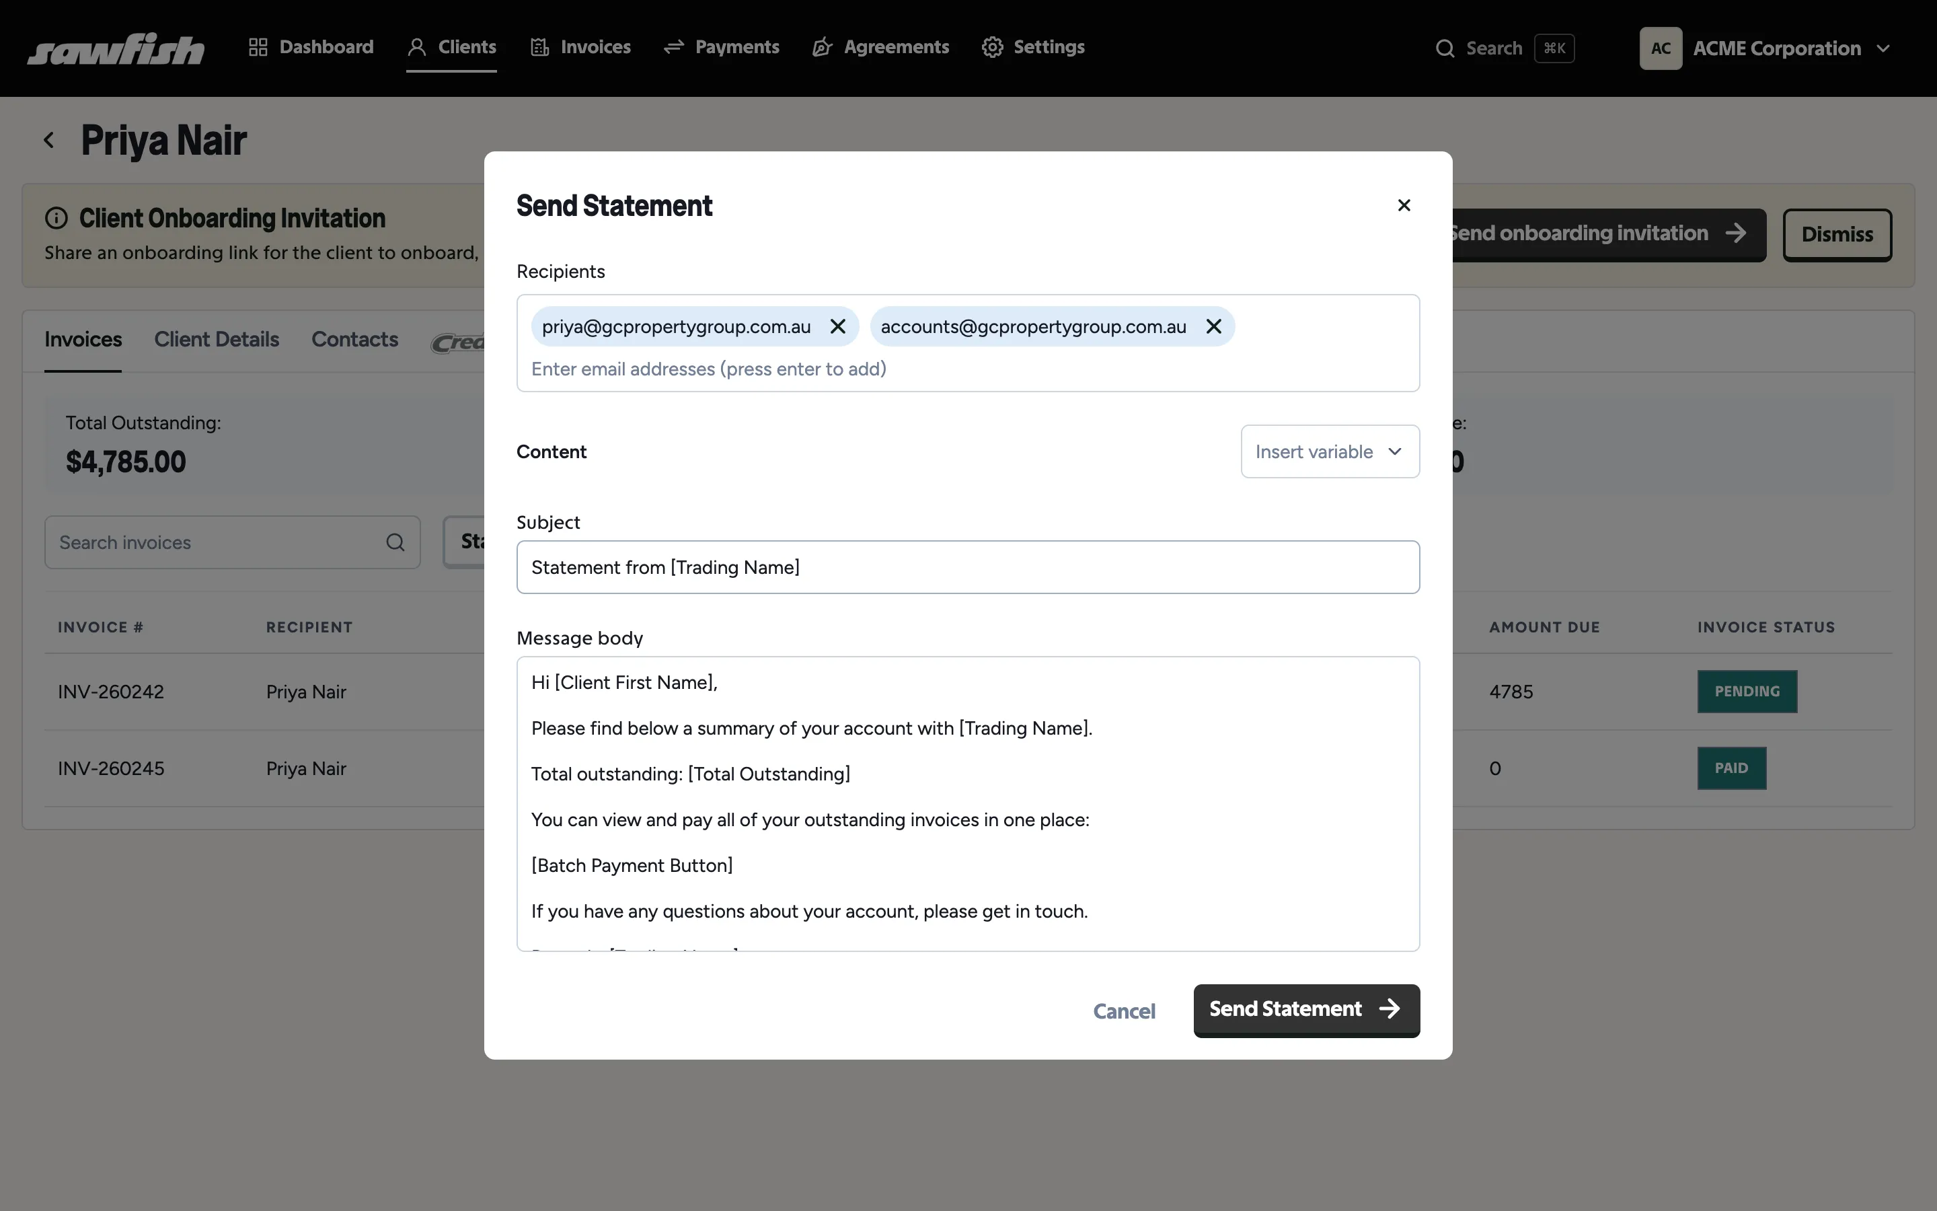The height and width of the screenshot is (1211, 1937).
Task: Click the $4,785.00 total outstanding value
Action: [126, 462]
